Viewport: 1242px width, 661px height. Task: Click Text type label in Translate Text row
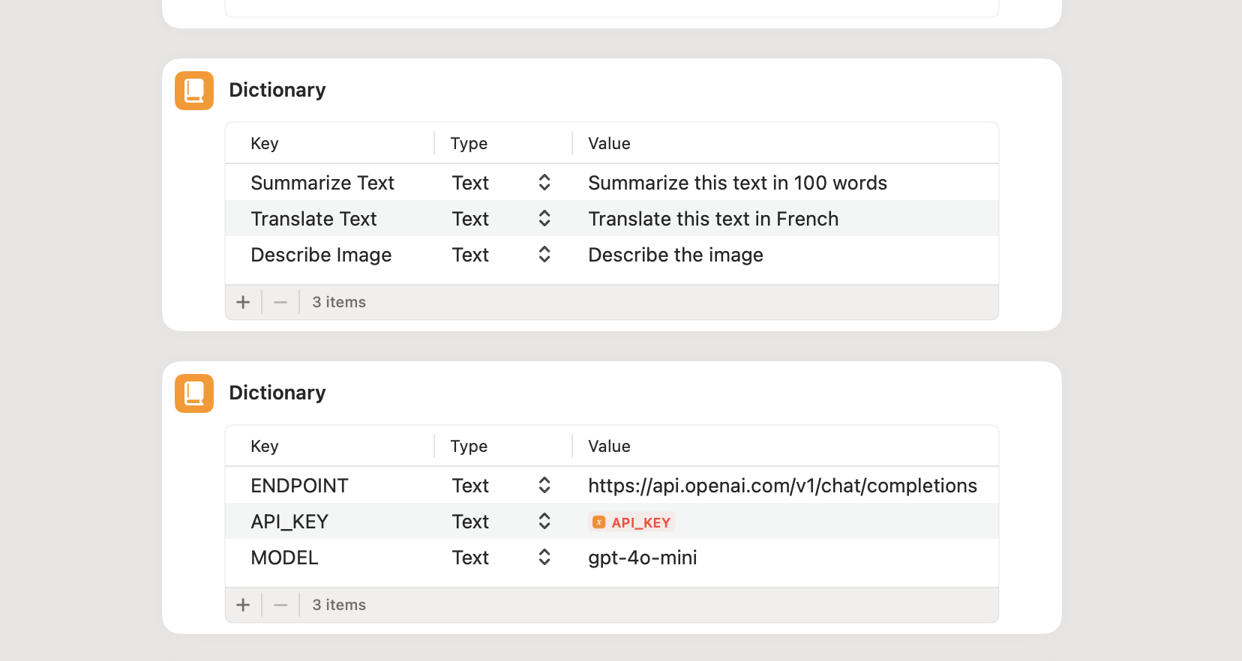pyautogui.click(x=470, y=219)
